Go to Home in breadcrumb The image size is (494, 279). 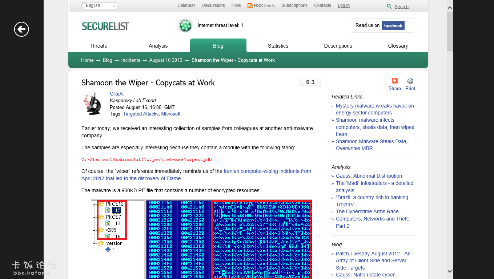point(87,60)
